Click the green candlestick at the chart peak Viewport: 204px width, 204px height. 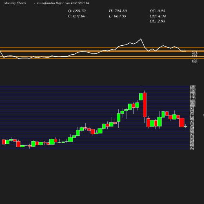141,97
